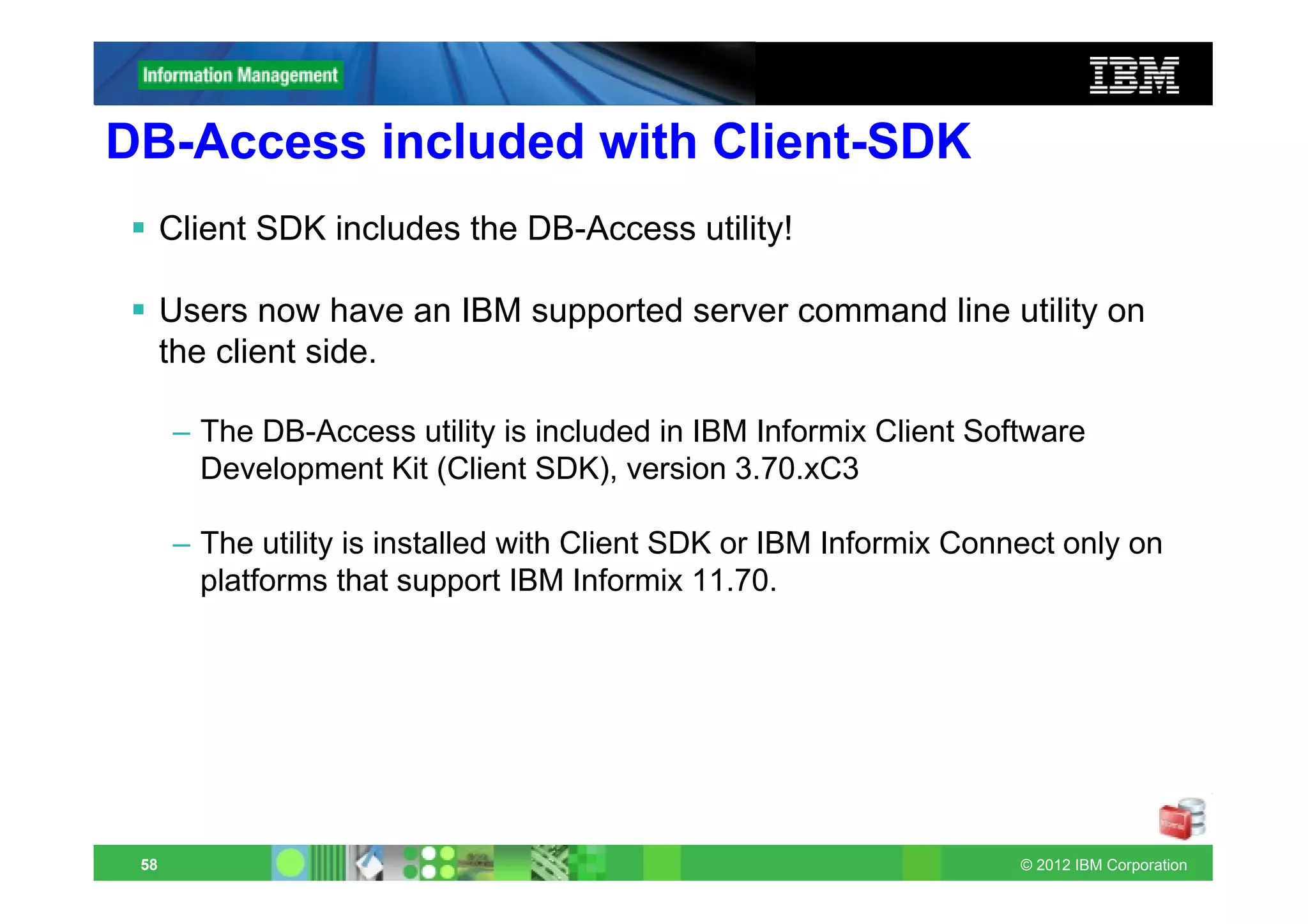This screenshot has height=924, width=1308.
Task: Click the text 'the client side.'
Action: point(268,352)
